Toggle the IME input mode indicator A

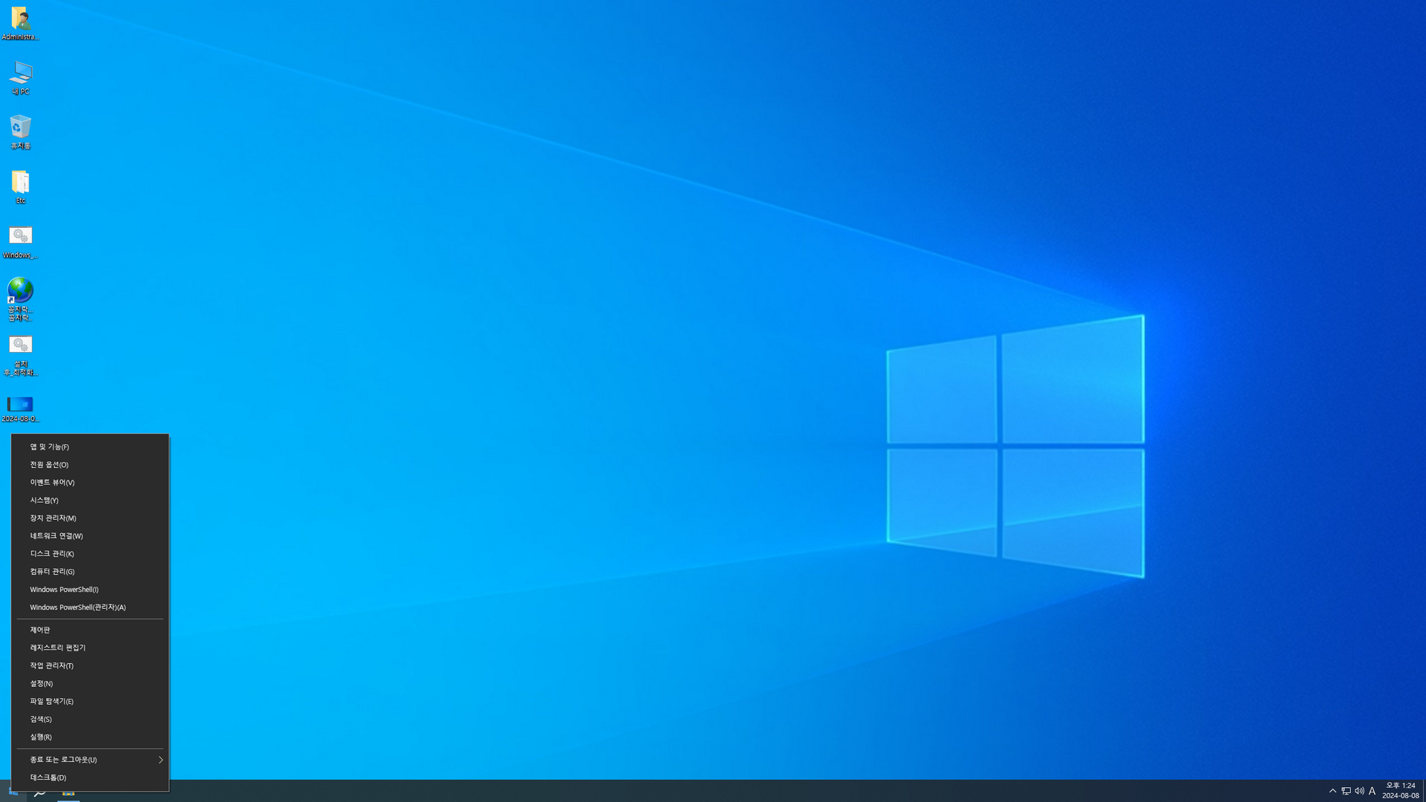(1373, 791)
